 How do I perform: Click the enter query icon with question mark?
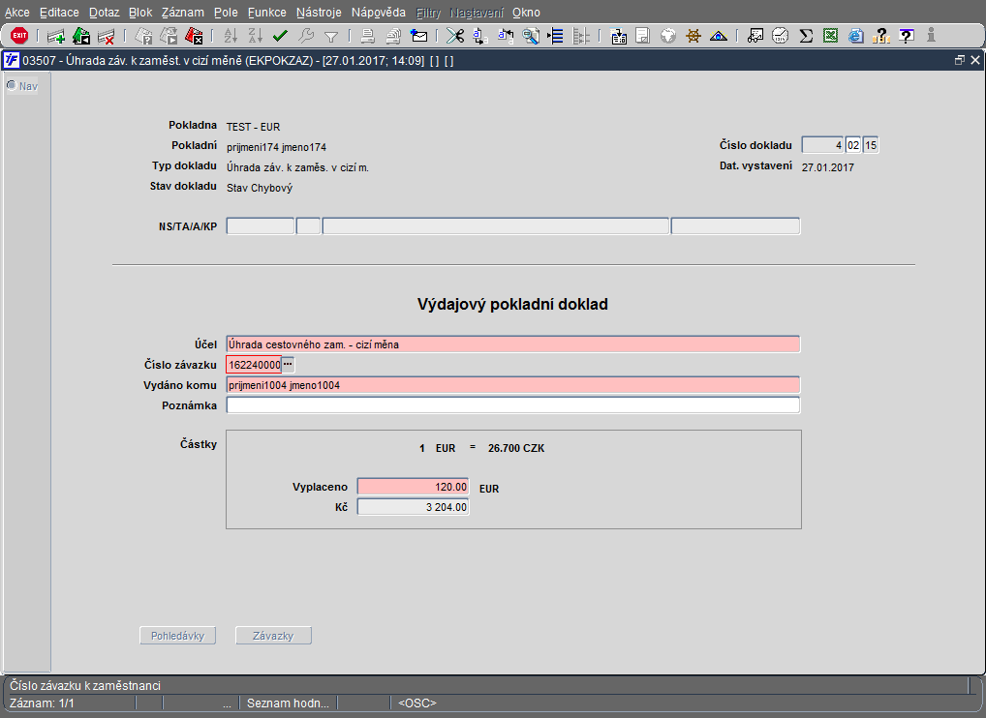(x=144, y=36)
